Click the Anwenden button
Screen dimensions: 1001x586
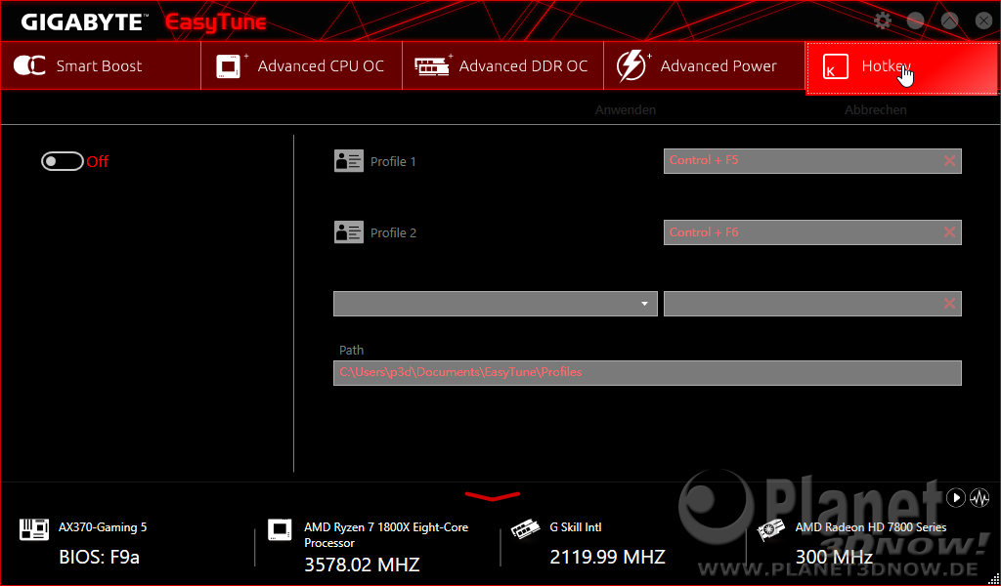pos(625,109)
